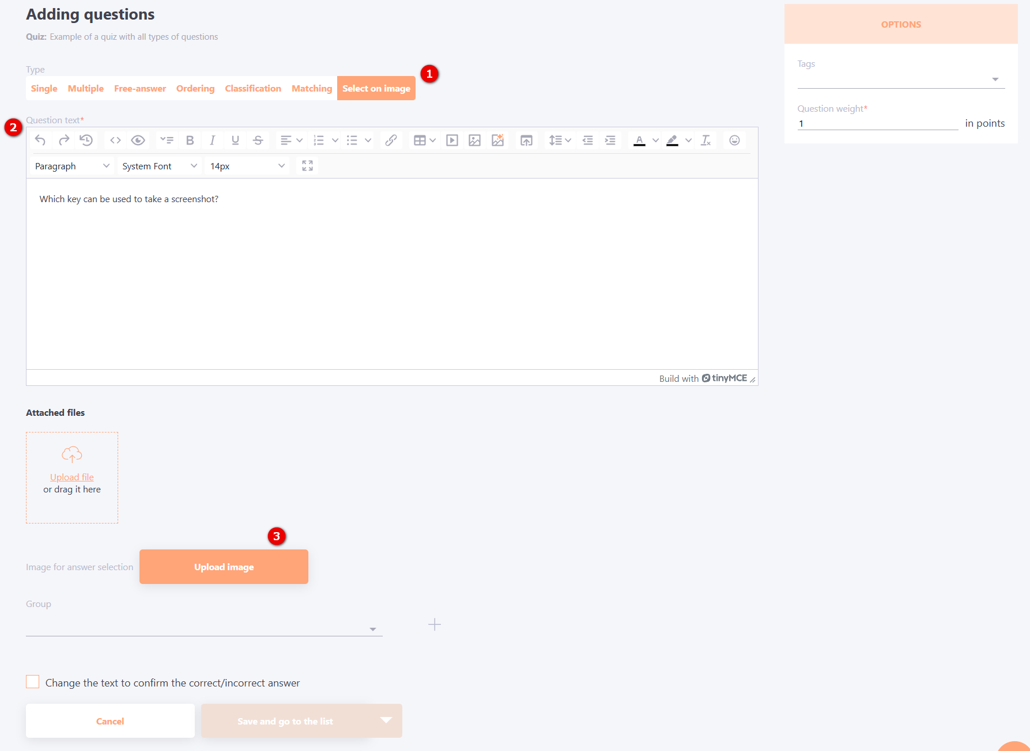The width and height of the screenshot is (1030, 751).
Task: Open the emoji picker icon
Action: 734,141
